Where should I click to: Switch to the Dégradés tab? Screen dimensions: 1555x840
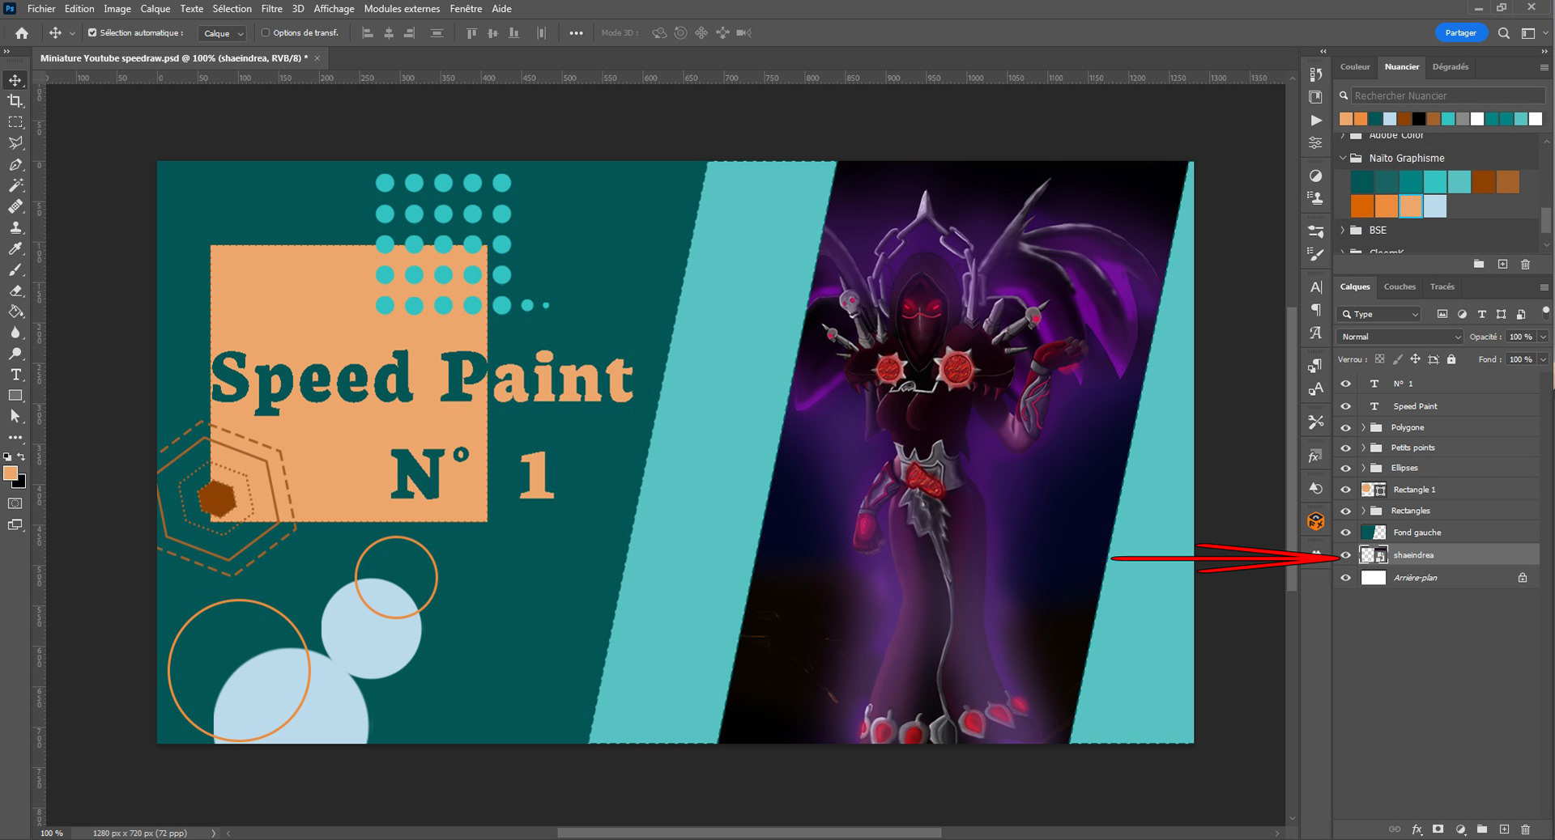click(1451, 67)
